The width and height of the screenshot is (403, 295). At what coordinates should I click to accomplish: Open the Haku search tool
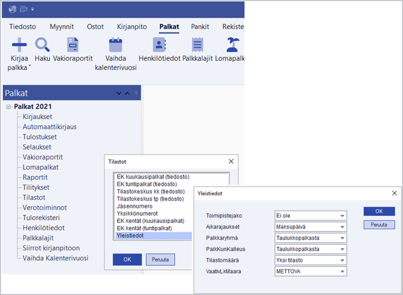click(42, 44)
